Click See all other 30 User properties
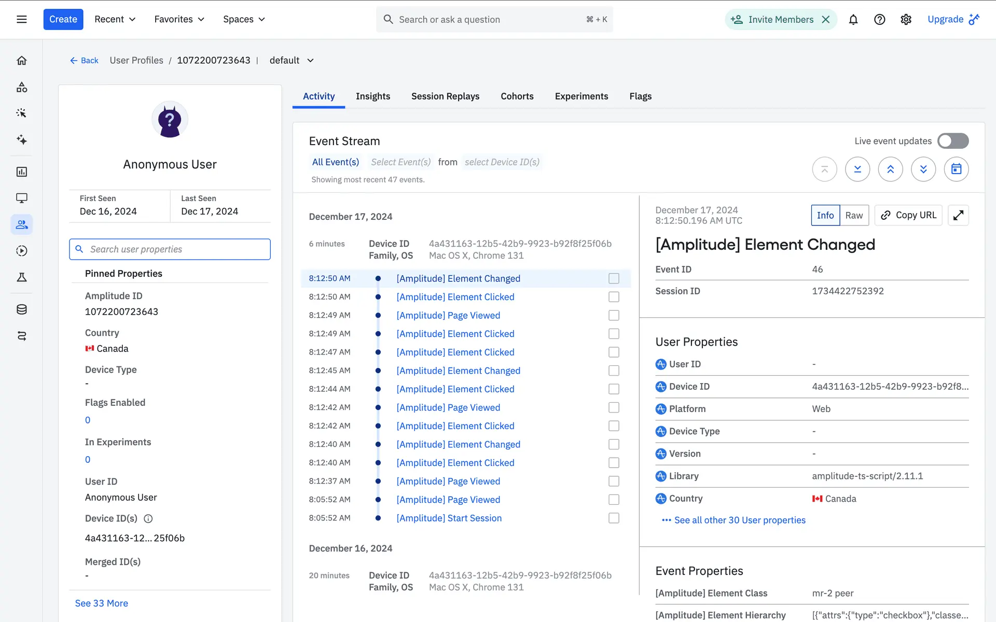Viewport: 996px width, 622px height. (739, 520)
